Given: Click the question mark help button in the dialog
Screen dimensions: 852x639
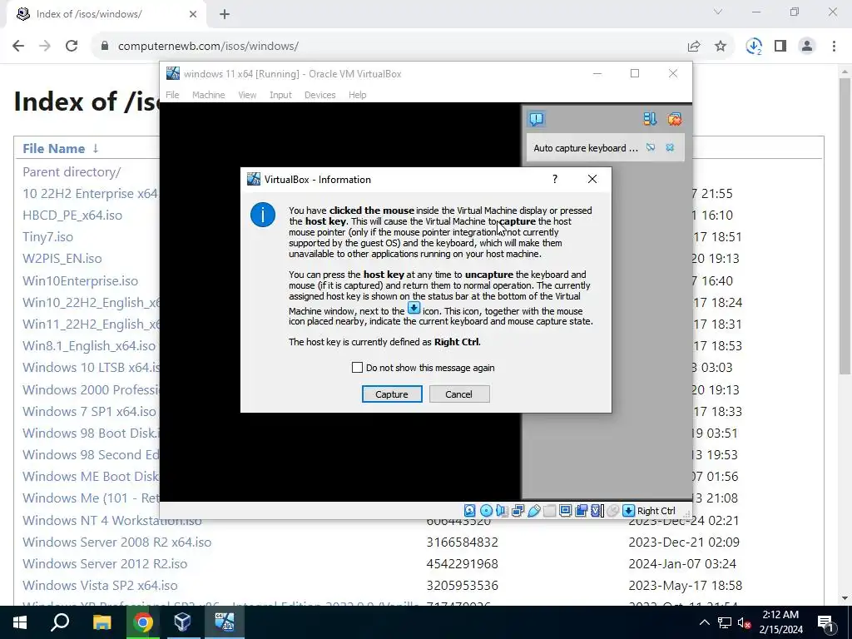Looking at the screenshot, I should click(555, 179).
